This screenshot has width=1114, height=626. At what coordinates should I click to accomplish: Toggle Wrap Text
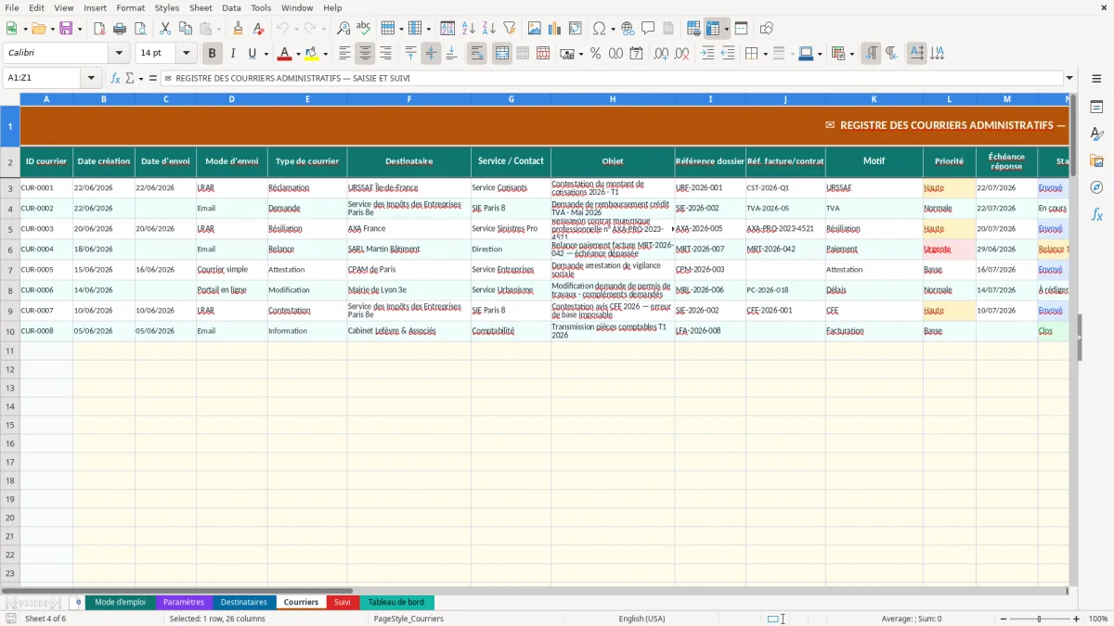(476, 54)
